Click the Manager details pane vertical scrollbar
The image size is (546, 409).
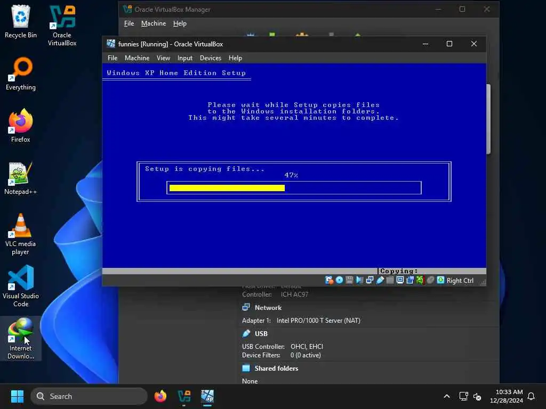click(488, 119)
